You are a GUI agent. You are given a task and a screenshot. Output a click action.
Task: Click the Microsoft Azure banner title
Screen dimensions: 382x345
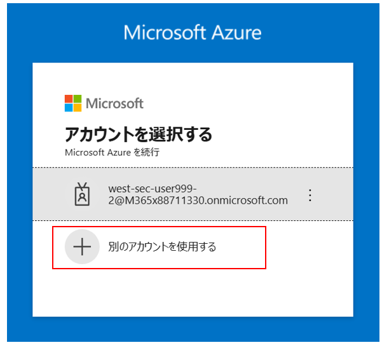tap(193, 32)
